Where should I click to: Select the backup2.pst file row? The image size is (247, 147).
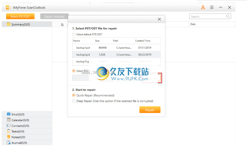(x=116, y=54)
